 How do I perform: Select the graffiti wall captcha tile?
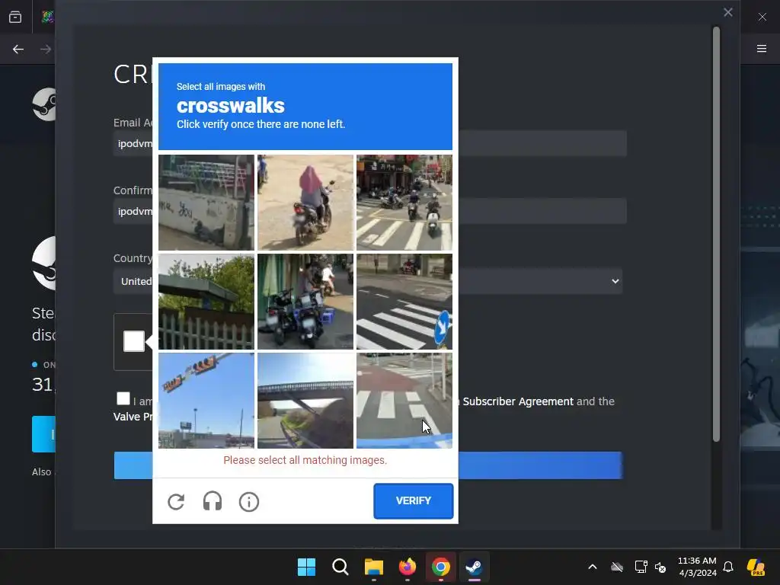click(206, 203)
